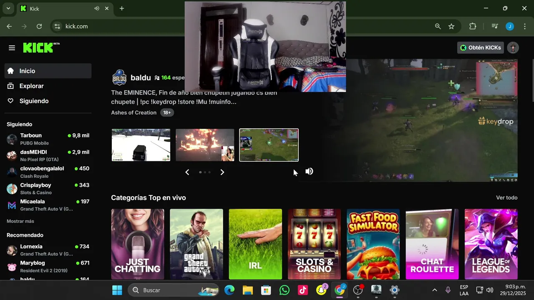Open dasMEHDI's followed channel

tap(48, 155)
